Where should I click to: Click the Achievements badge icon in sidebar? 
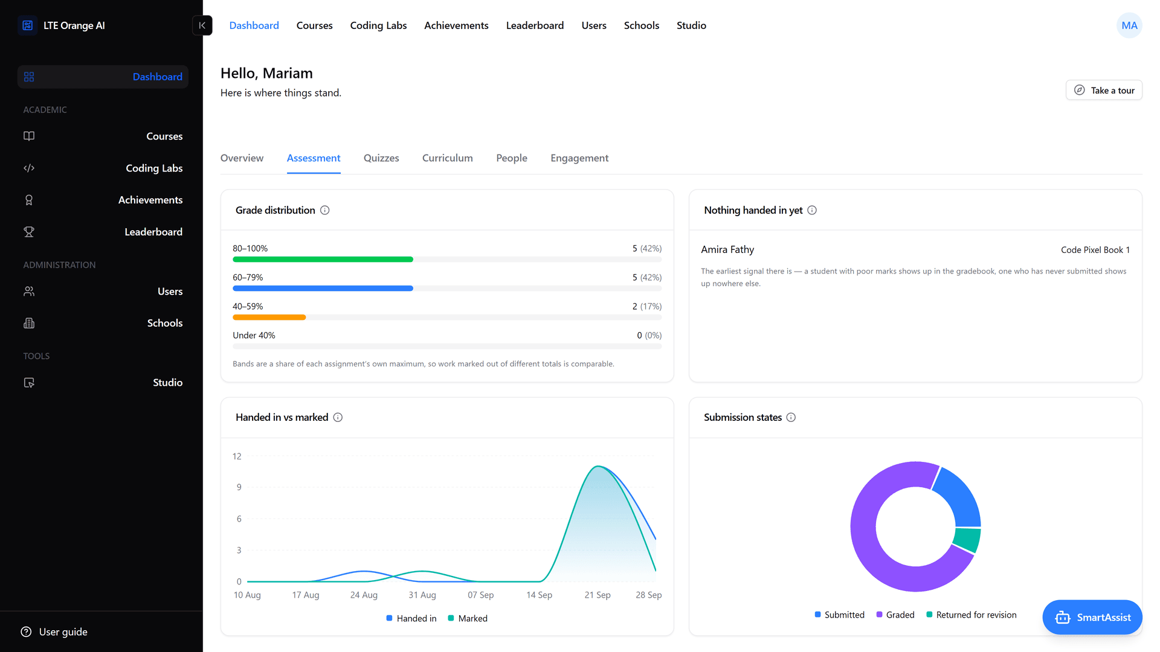pyautogui.click(x=29, y=200)
